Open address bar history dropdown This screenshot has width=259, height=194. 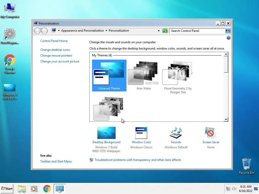(x=159, y=31)
